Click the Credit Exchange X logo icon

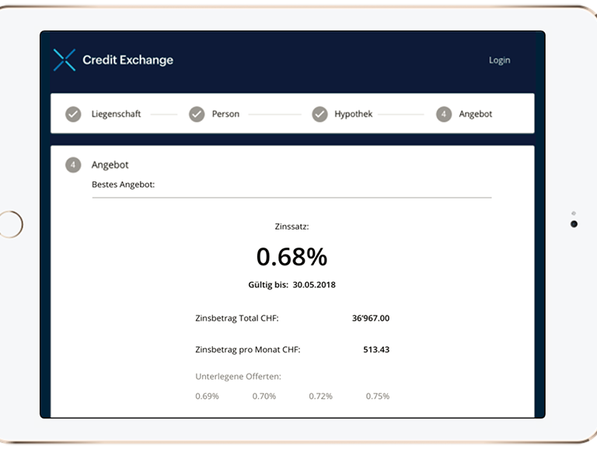click(65, 60)
